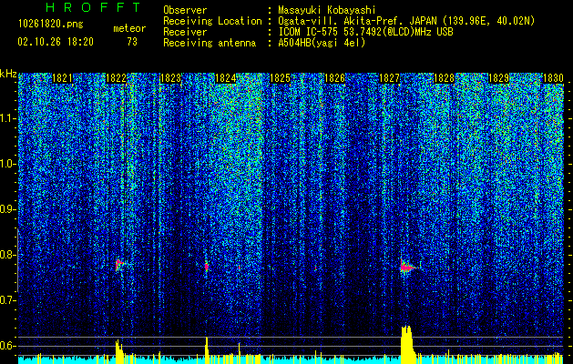573x364 pixels.
Task: Click the large red meteor echo near 1827
Action: (x=406, y=268)
